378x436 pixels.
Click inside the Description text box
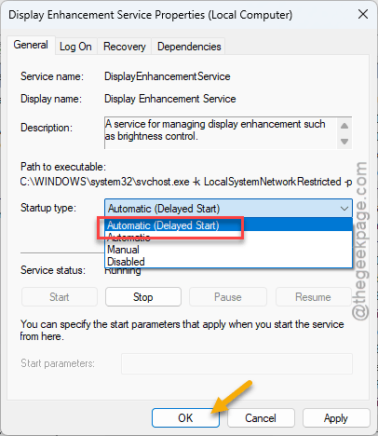pyautogui.click(x=221, y=133)
